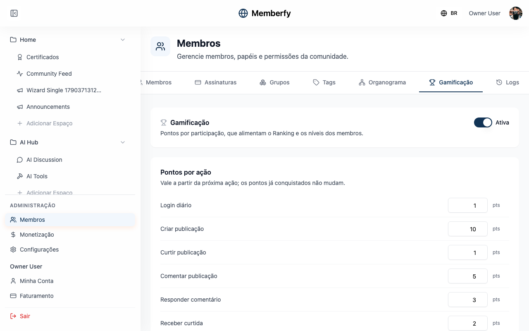Click the person icon beside Minha Conta
The width and height of the screenshot is (529, 331).
13,281
